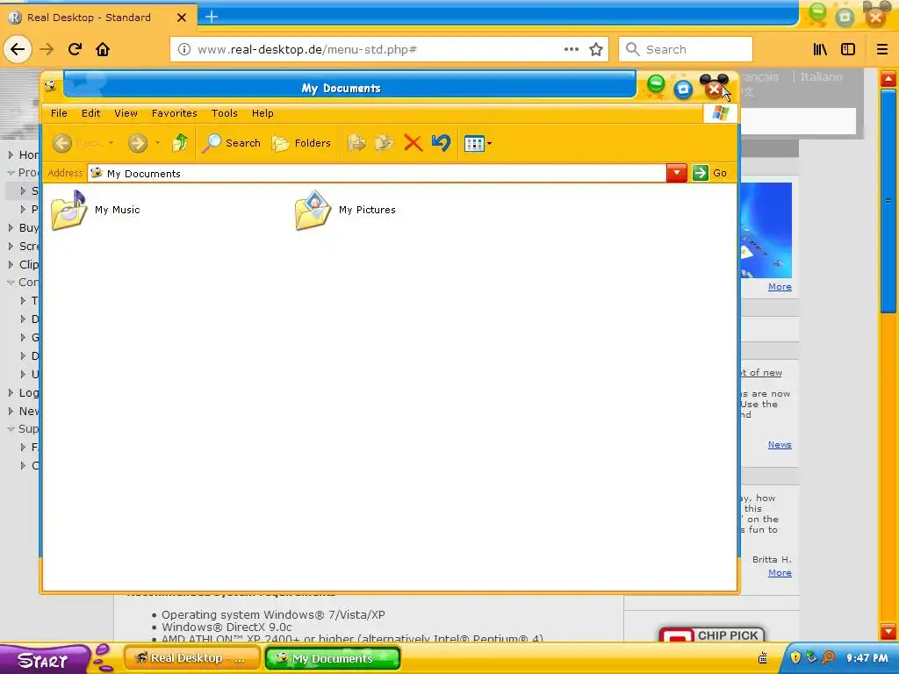Select the My Pictures folder
Image resolution: width=899 pixels, height=674 pixels.
[x=345, y=211]
